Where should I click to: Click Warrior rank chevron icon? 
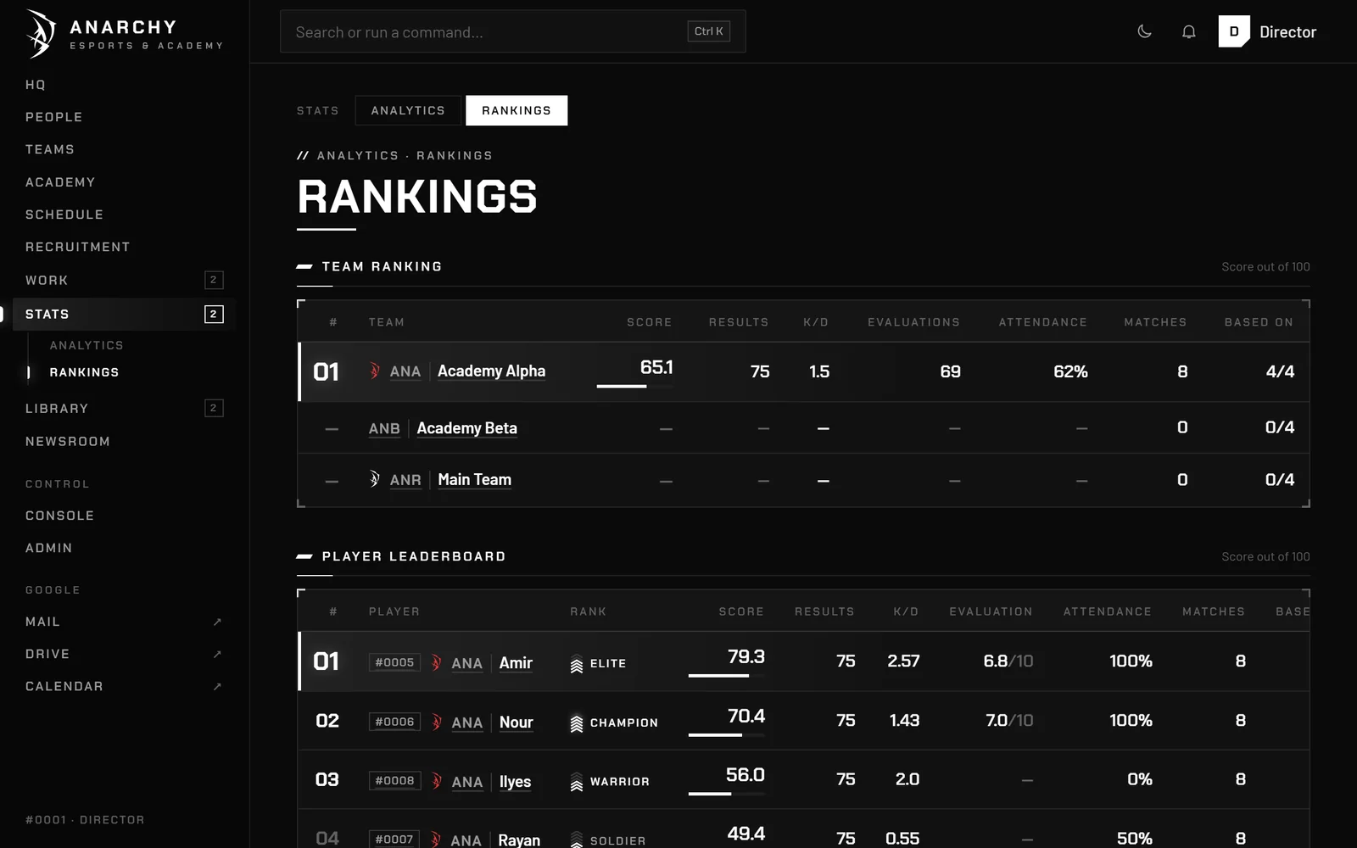click(577, 782)
